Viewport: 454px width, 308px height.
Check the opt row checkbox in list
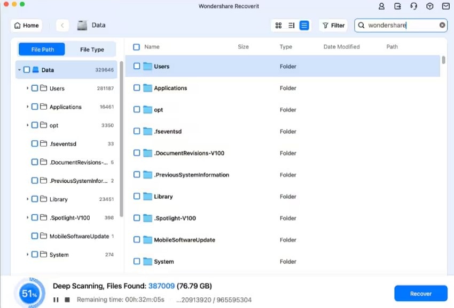[x=137, y=109]
